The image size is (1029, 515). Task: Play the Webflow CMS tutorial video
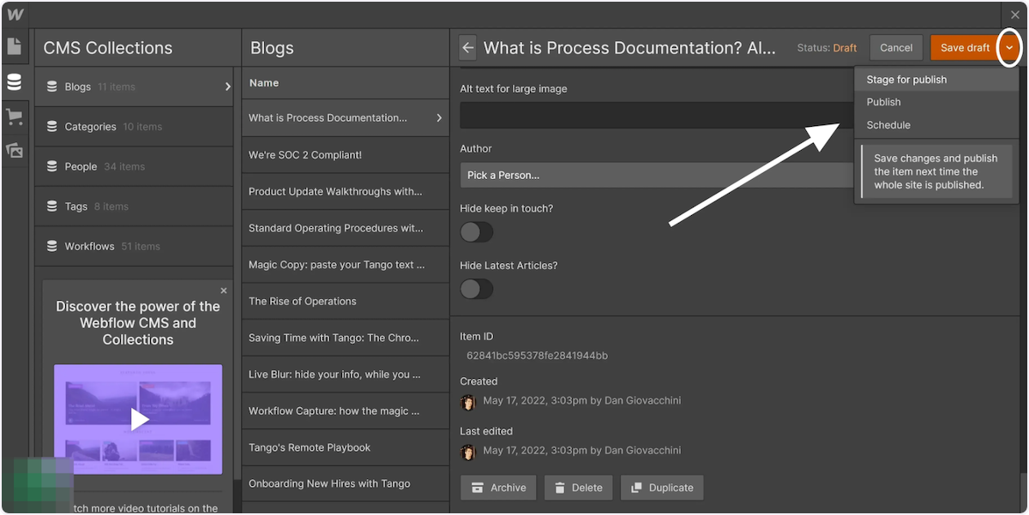138,418
